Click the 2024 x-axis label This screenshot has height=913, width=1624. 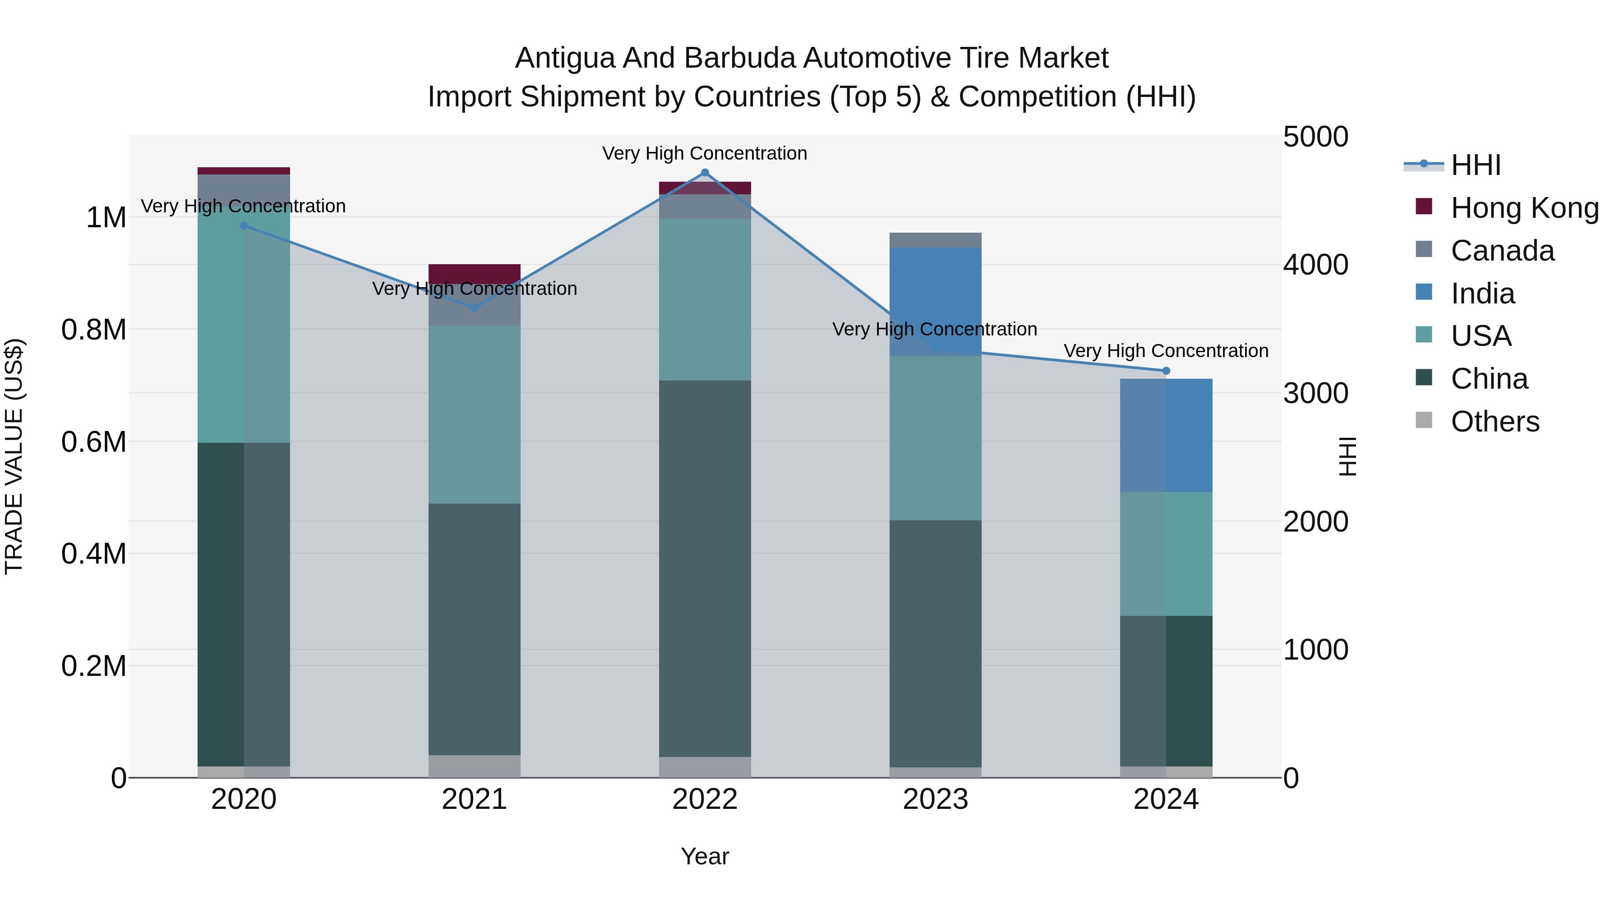tap(1166, 799)
